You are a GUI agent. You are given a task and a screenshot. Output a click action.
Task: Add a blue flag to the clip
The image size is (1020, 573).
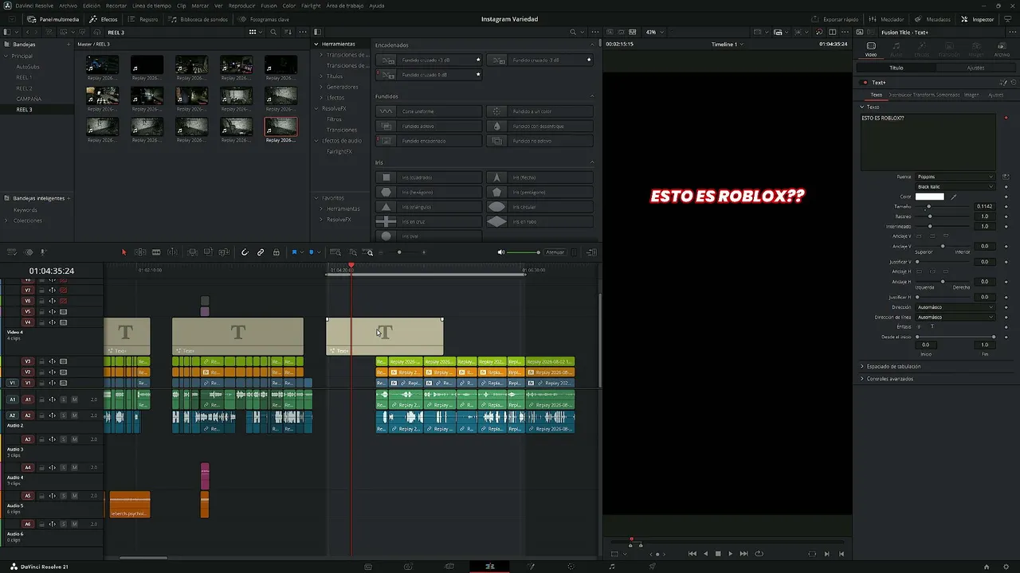[x=294, y=252]
